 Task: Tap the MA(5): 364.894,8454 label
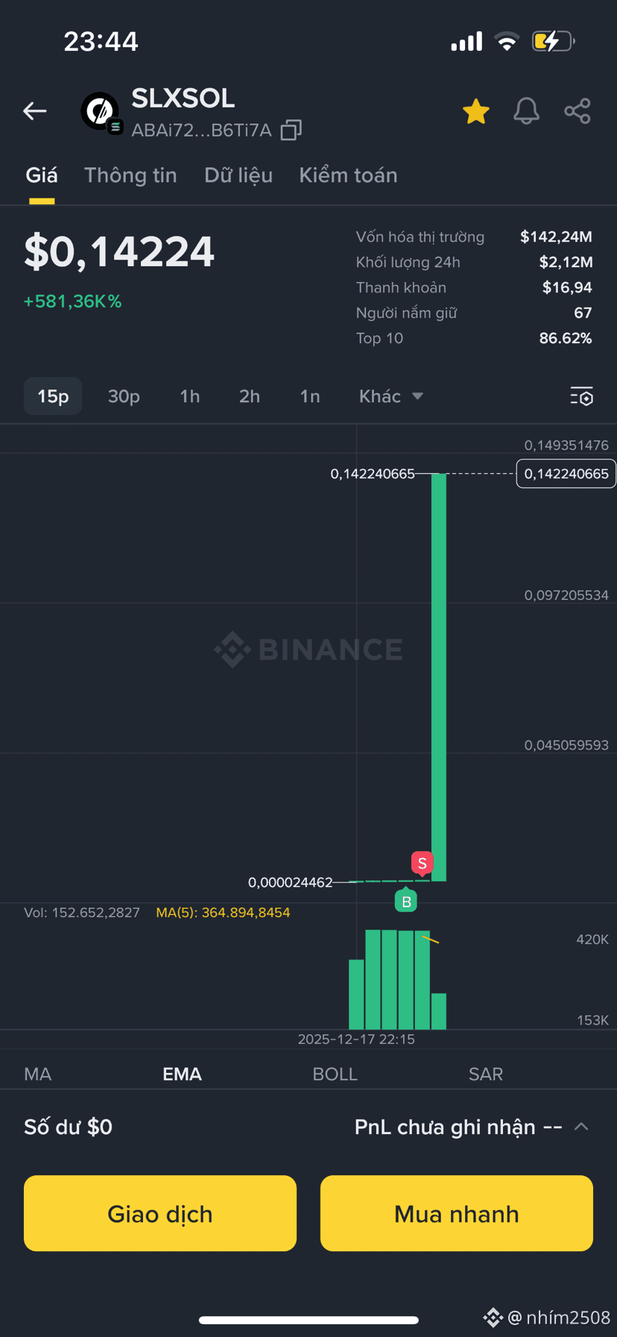223,912
